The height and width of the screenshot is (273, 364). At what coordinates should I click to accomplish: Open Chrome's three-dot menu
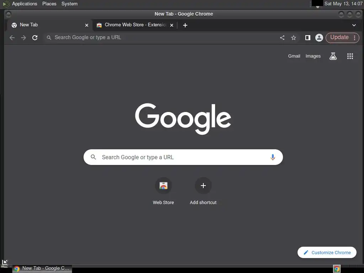click(354, 38)
